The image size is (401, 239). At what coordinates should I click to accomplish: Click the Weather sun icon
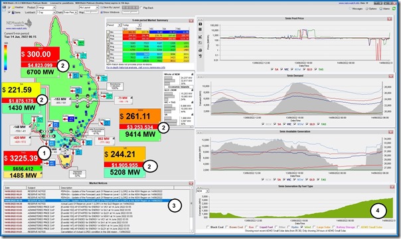tap(13, 7)
